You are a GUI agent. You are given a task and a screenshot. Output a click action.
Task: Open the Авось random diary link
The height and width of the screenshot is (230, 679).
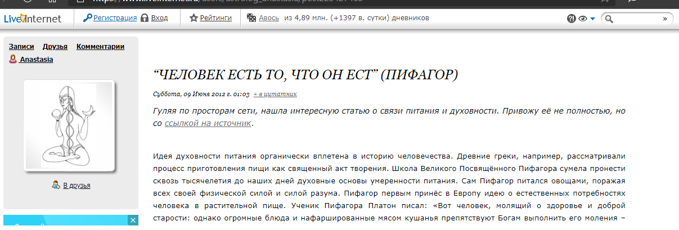pyautogui.click(x=269, y=18)
